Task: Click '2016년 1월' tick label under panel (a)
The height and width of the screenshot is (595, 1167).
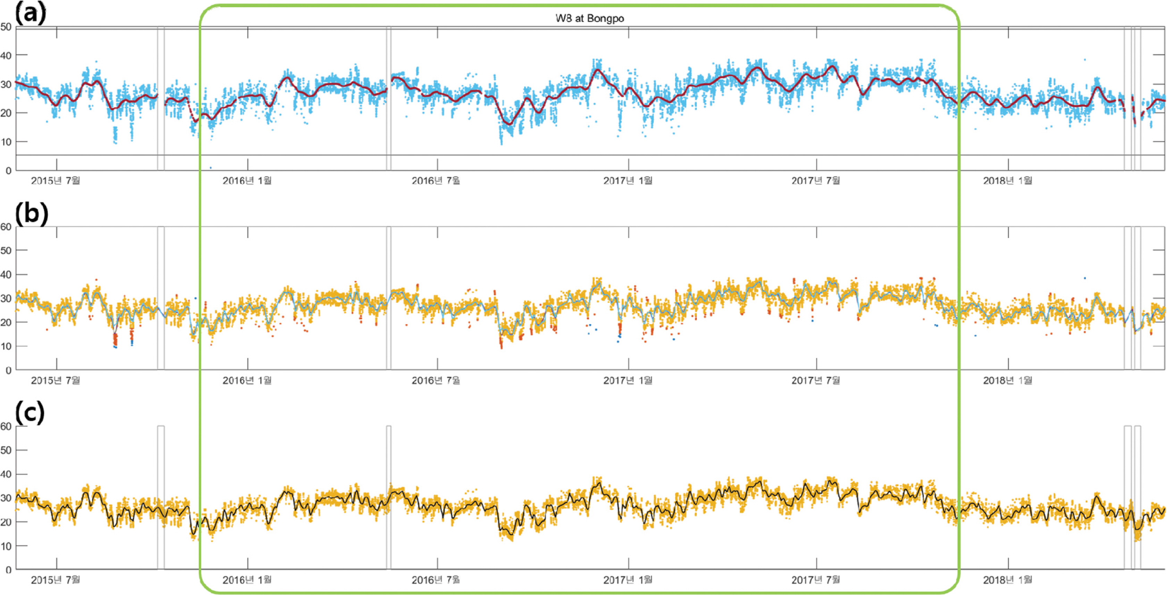Action: (247, 181)
